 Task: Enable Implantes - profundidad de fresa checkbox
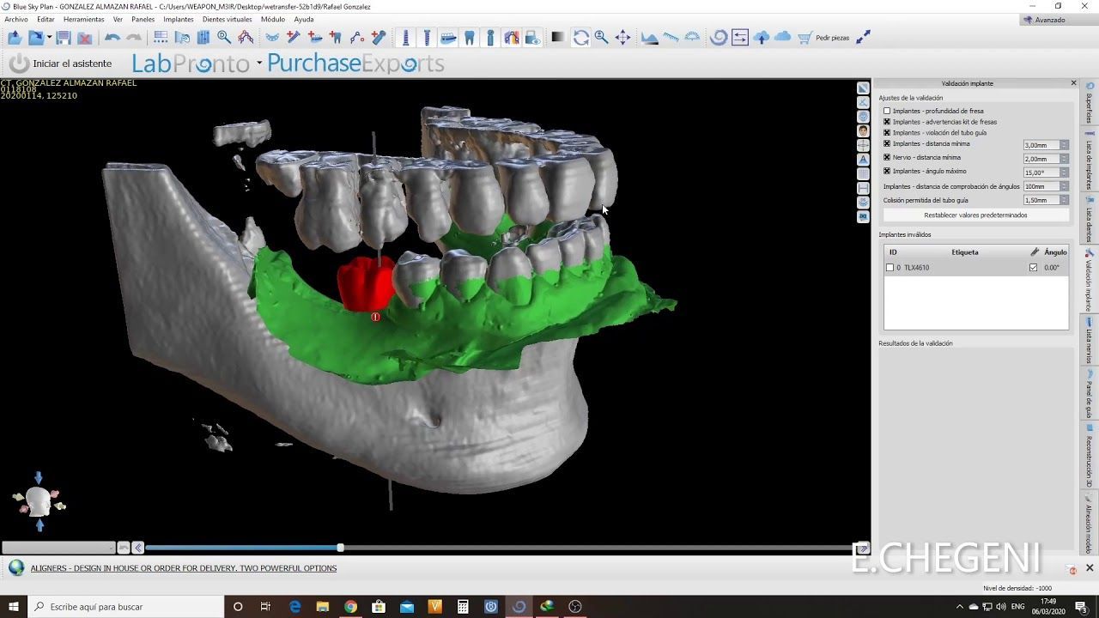point(887,111)
